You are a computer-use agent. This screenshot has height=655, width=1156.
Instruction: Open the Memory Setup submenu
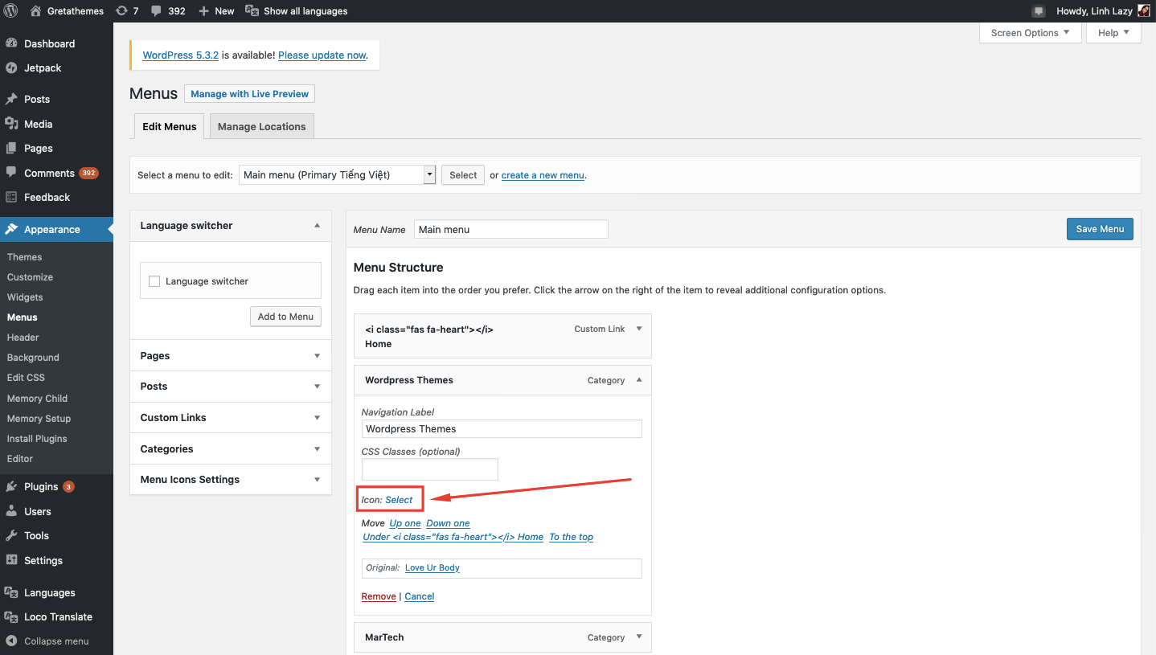tap(39, 419)
